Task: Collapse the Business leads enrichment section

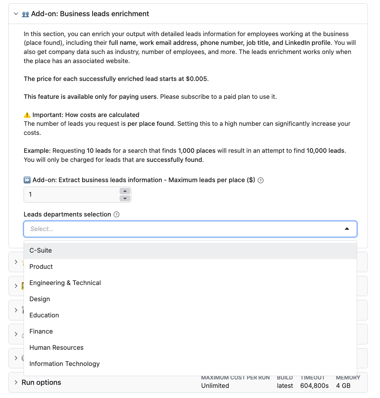Action: (15, 14)
